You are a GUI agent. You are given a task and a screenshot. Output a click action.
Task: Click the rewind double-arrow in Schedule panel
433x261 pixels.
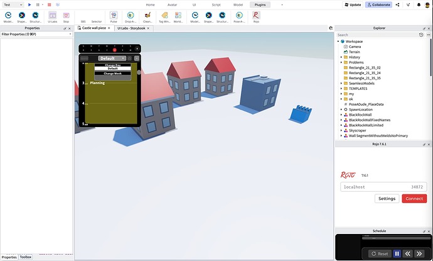407,253
